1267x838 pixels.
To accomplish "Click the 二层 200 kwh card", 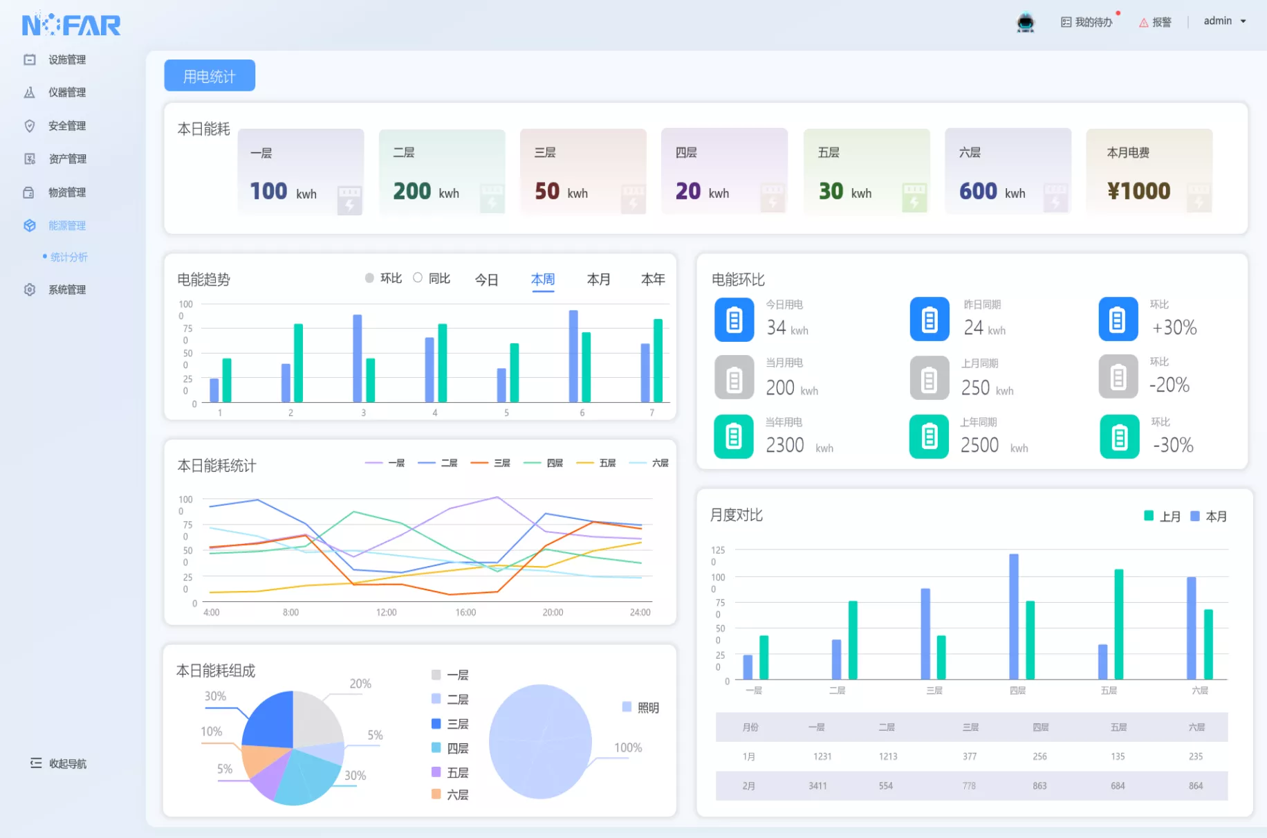I will click(442, 171).
